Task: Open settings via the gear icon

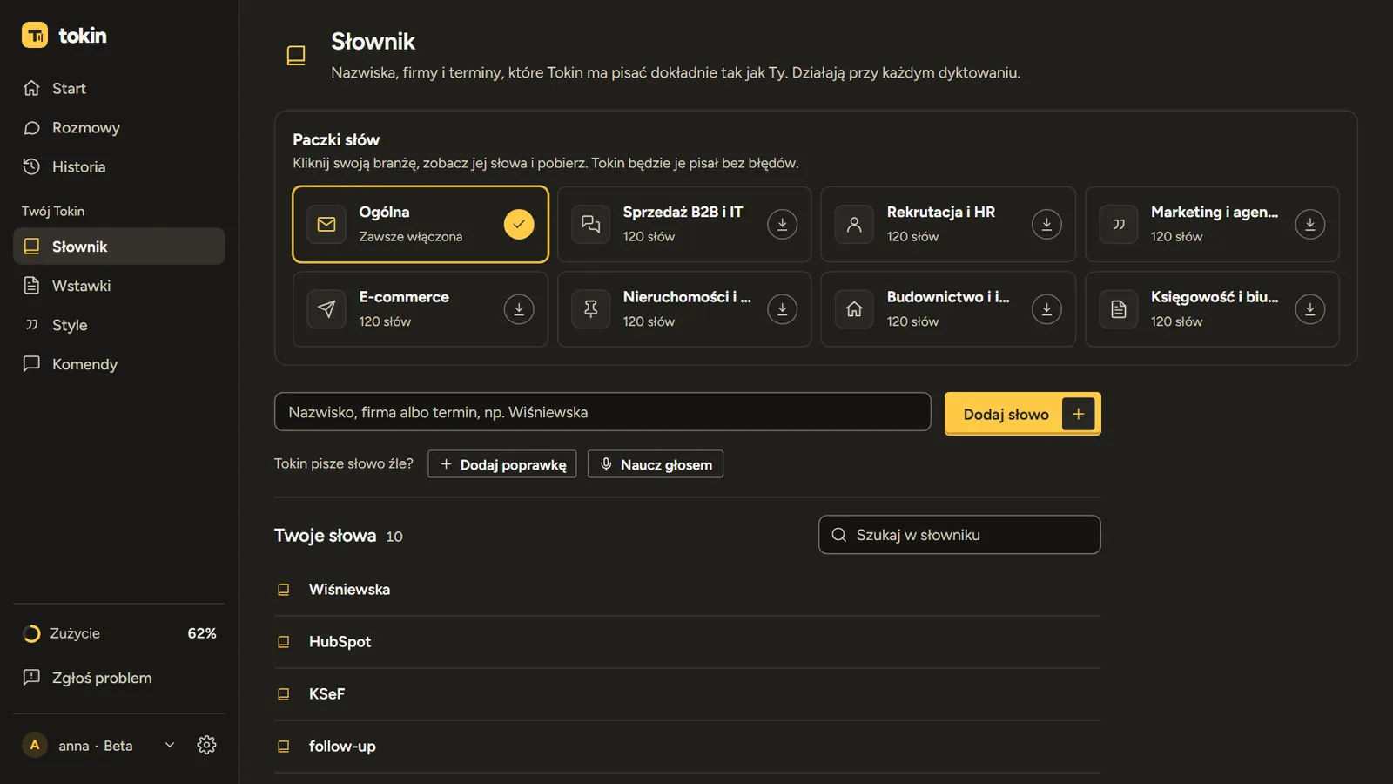Action: point(206,745)
